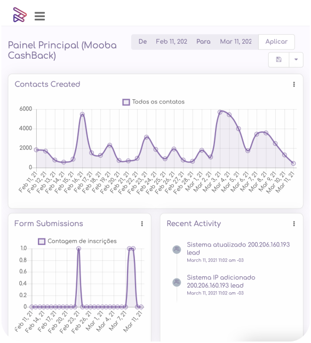
Task: Click the Mar 11 contacts data point
Action: (293, 163)
